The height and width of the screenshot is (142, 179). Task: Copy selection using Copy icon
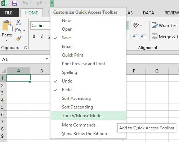[x=18, y=31]
